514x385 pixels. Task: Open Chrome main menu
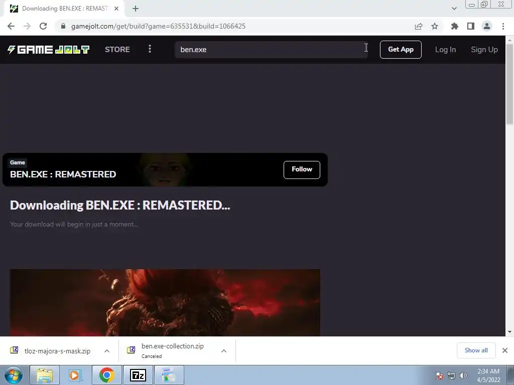[503, 26]
